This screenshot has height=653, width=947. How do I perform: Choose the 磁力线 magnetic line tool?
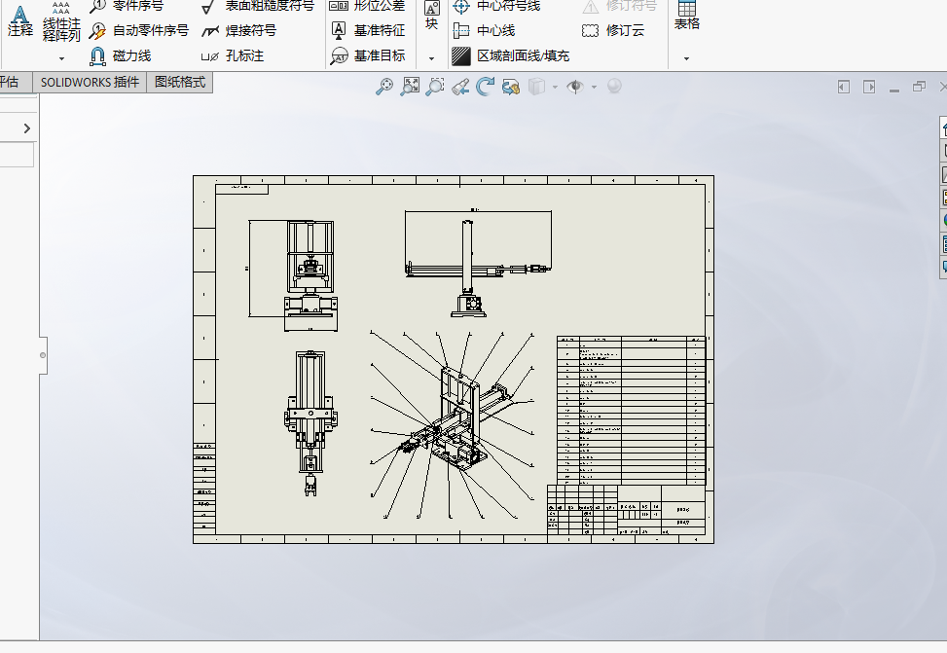120,55
